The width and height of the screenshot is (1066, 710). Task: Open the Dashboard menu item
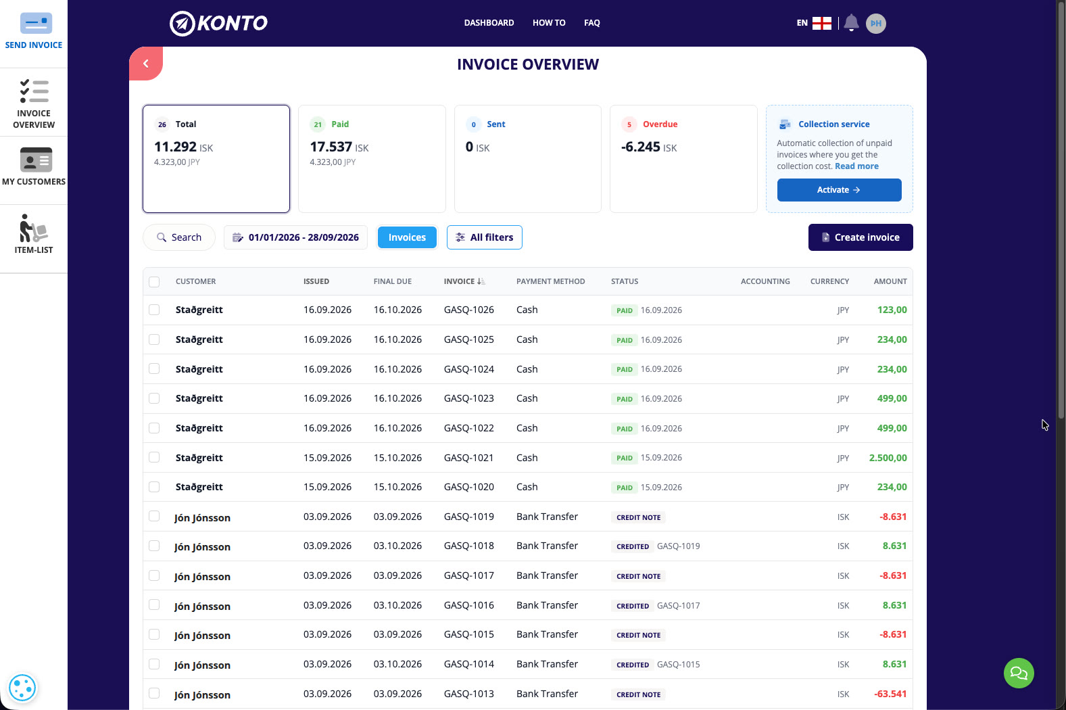tap(489, 23)
